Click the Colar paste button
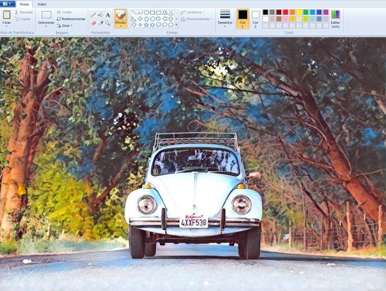Image resolution: width=386 pixels, height=291 pixels. point(6,17)
